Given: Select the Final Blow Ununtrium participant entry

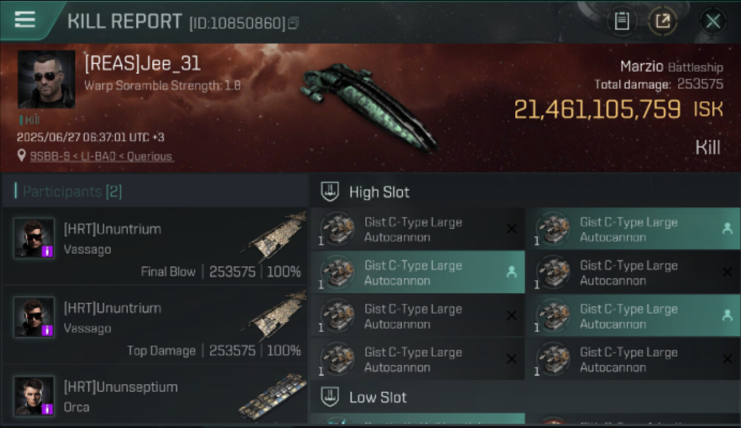Looking at the screenshot, I should coord(155,246).
